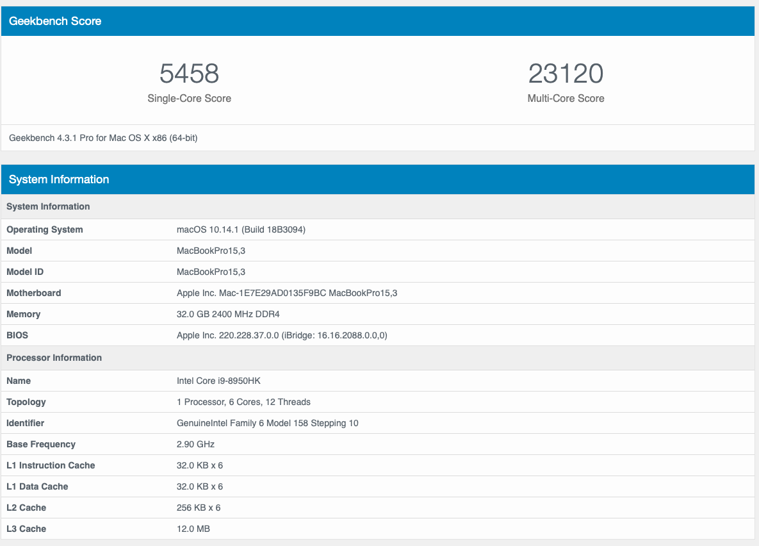This screenshot has width=759, height=546.
Task: Select the macOS 10.14.1 (Build 18B3094) value
Action: (241, 229)
